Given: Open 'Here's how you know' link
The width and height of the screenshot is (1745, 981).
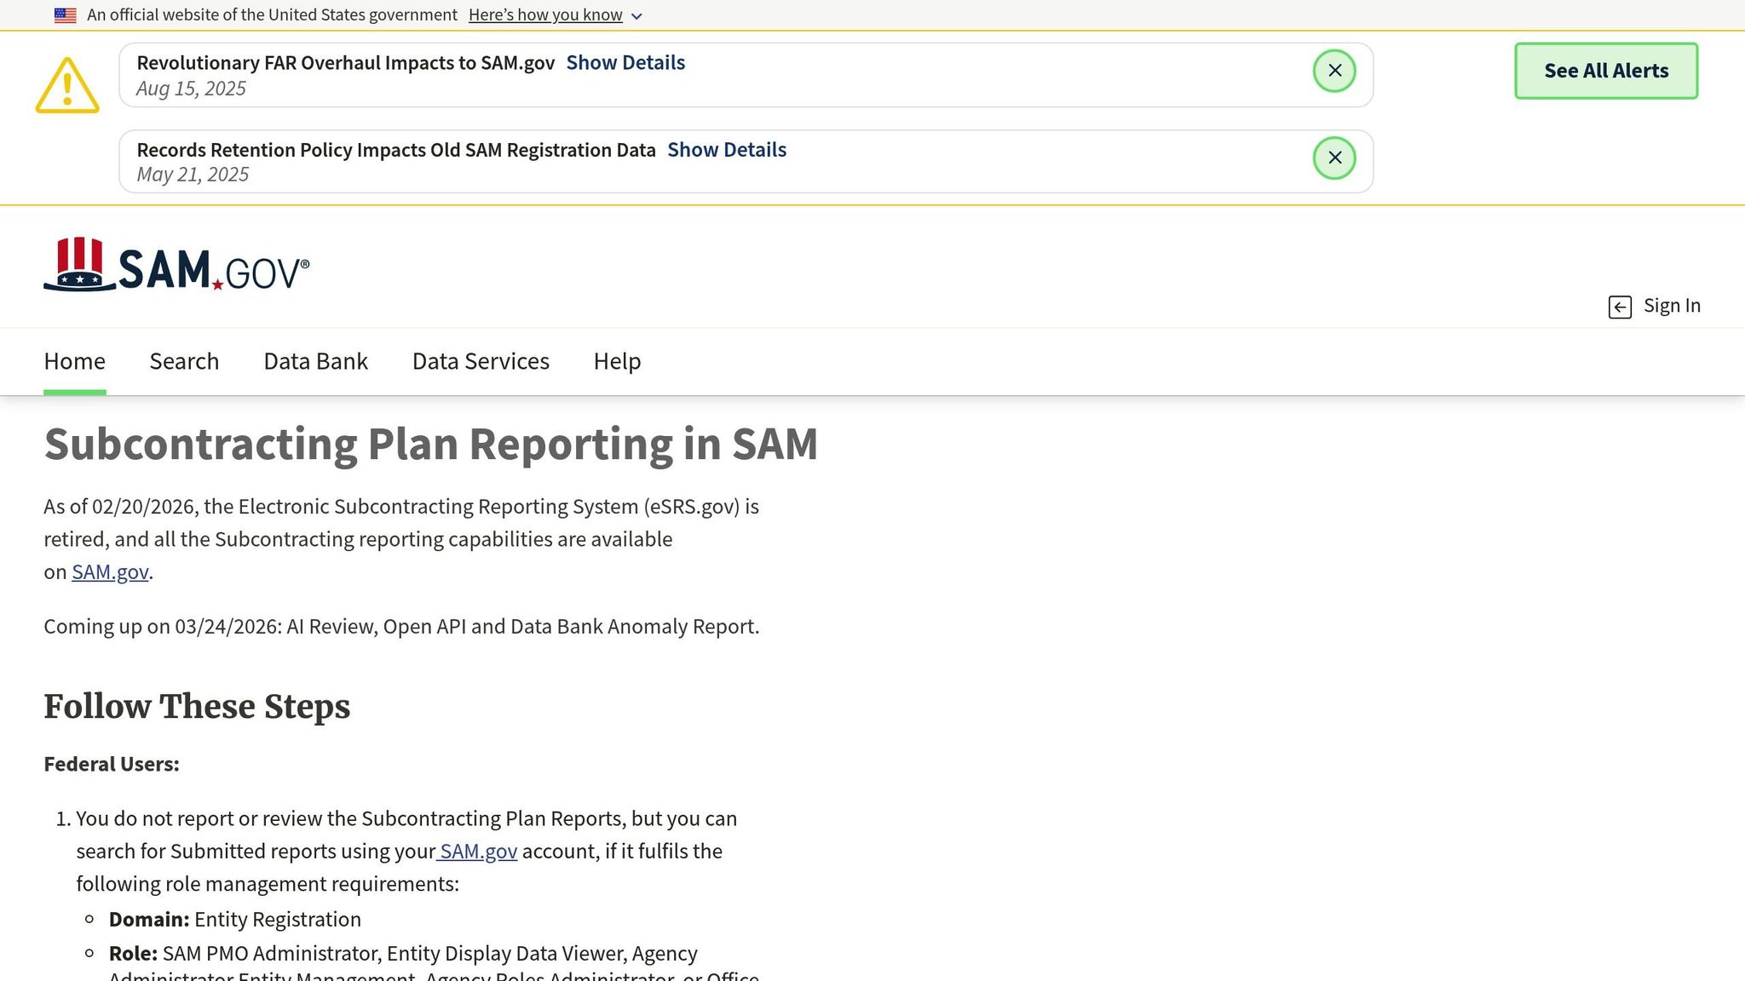Looking at the screenshot, I should pos(545,15).
